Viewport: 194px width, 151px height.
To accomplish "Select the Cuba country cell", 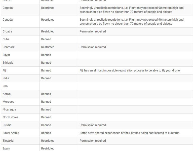I will click(x=6, y=39).
